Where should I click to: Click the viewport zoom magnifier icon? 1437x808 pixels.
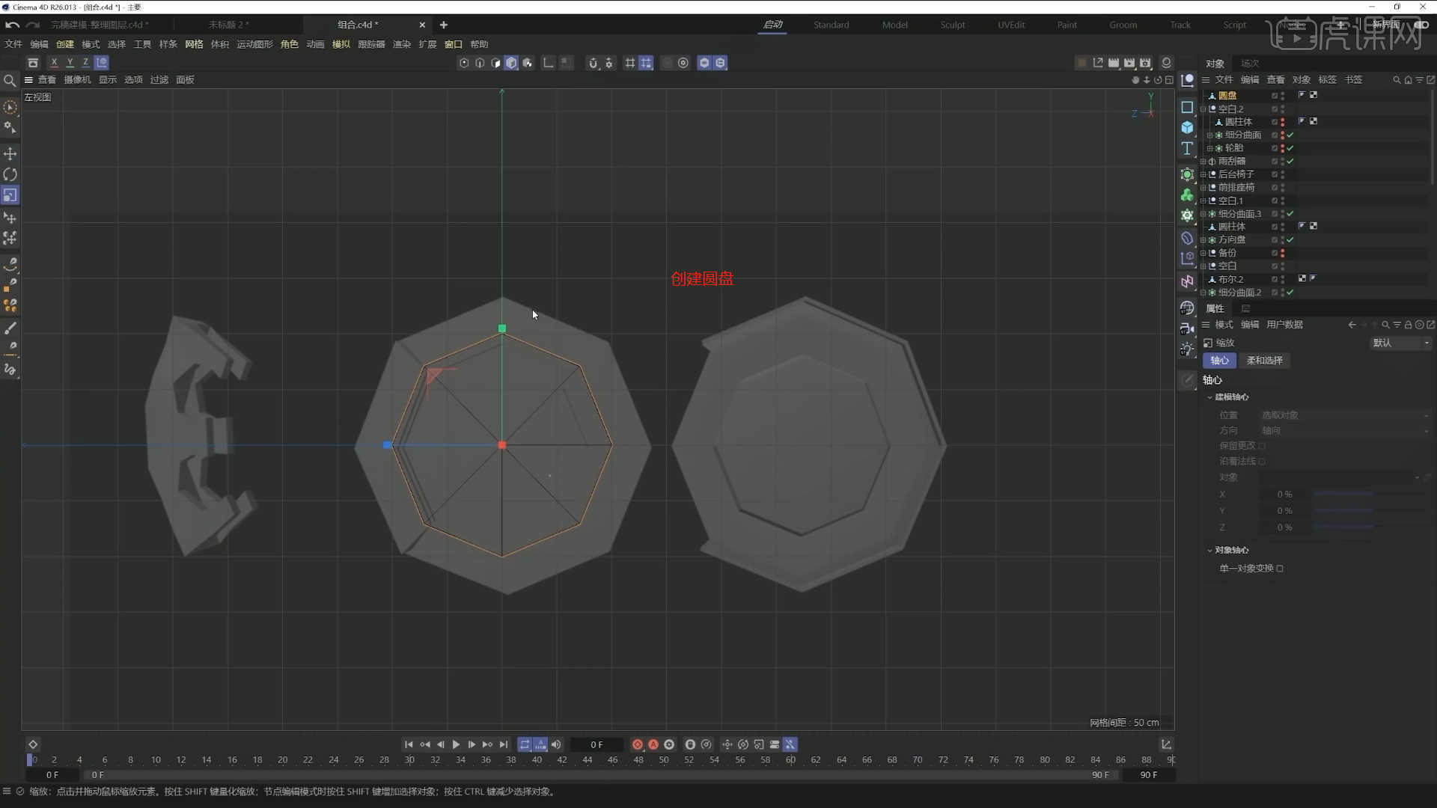point(10,80)
